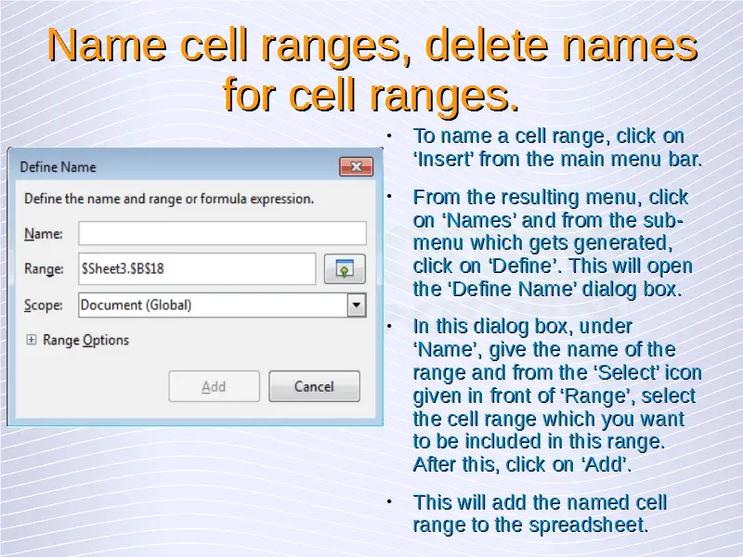743x557 pixels.
Task: Click the 'Scope:' field label
Action: tap(44, 304)
